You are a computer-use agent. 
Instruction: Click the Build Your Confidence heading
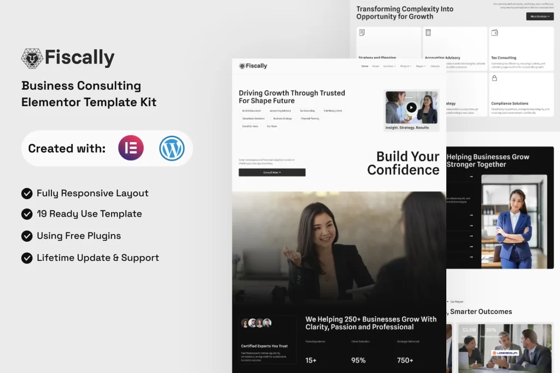(404, 164)
